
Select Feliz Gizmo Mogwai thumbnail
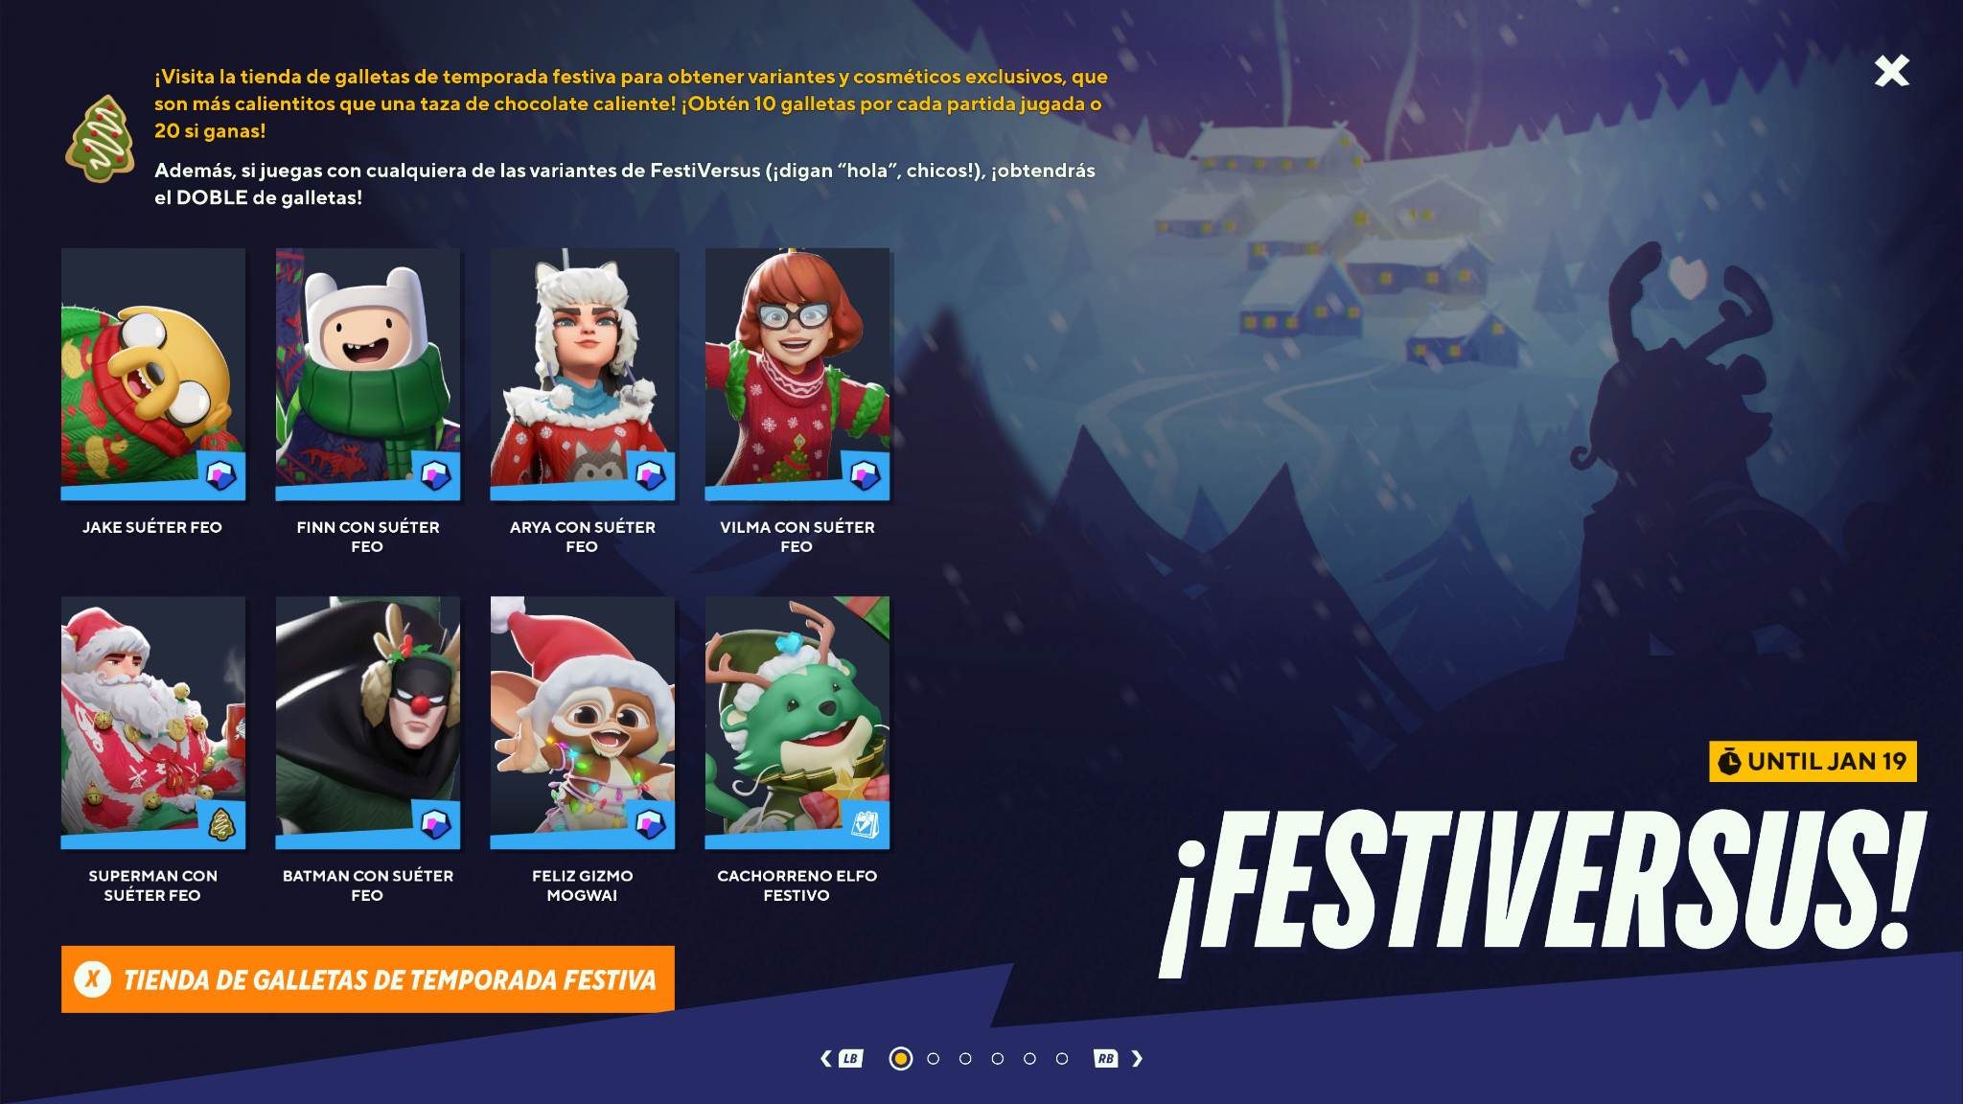tap(583, 724)
